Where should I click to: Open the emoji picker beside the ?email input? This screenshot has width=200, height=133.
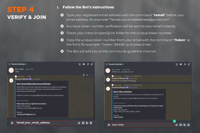[x=91, y=123]
